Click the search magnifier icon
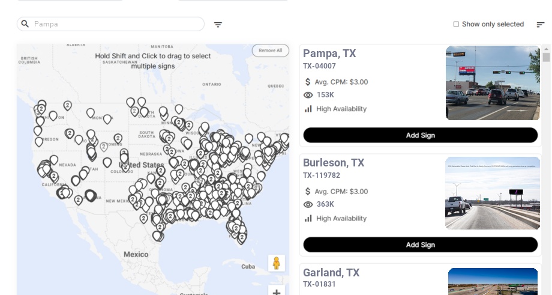Image resolution: width=552 pixels, height=295 pixels. pyautogui.click(x=25, y=23)
